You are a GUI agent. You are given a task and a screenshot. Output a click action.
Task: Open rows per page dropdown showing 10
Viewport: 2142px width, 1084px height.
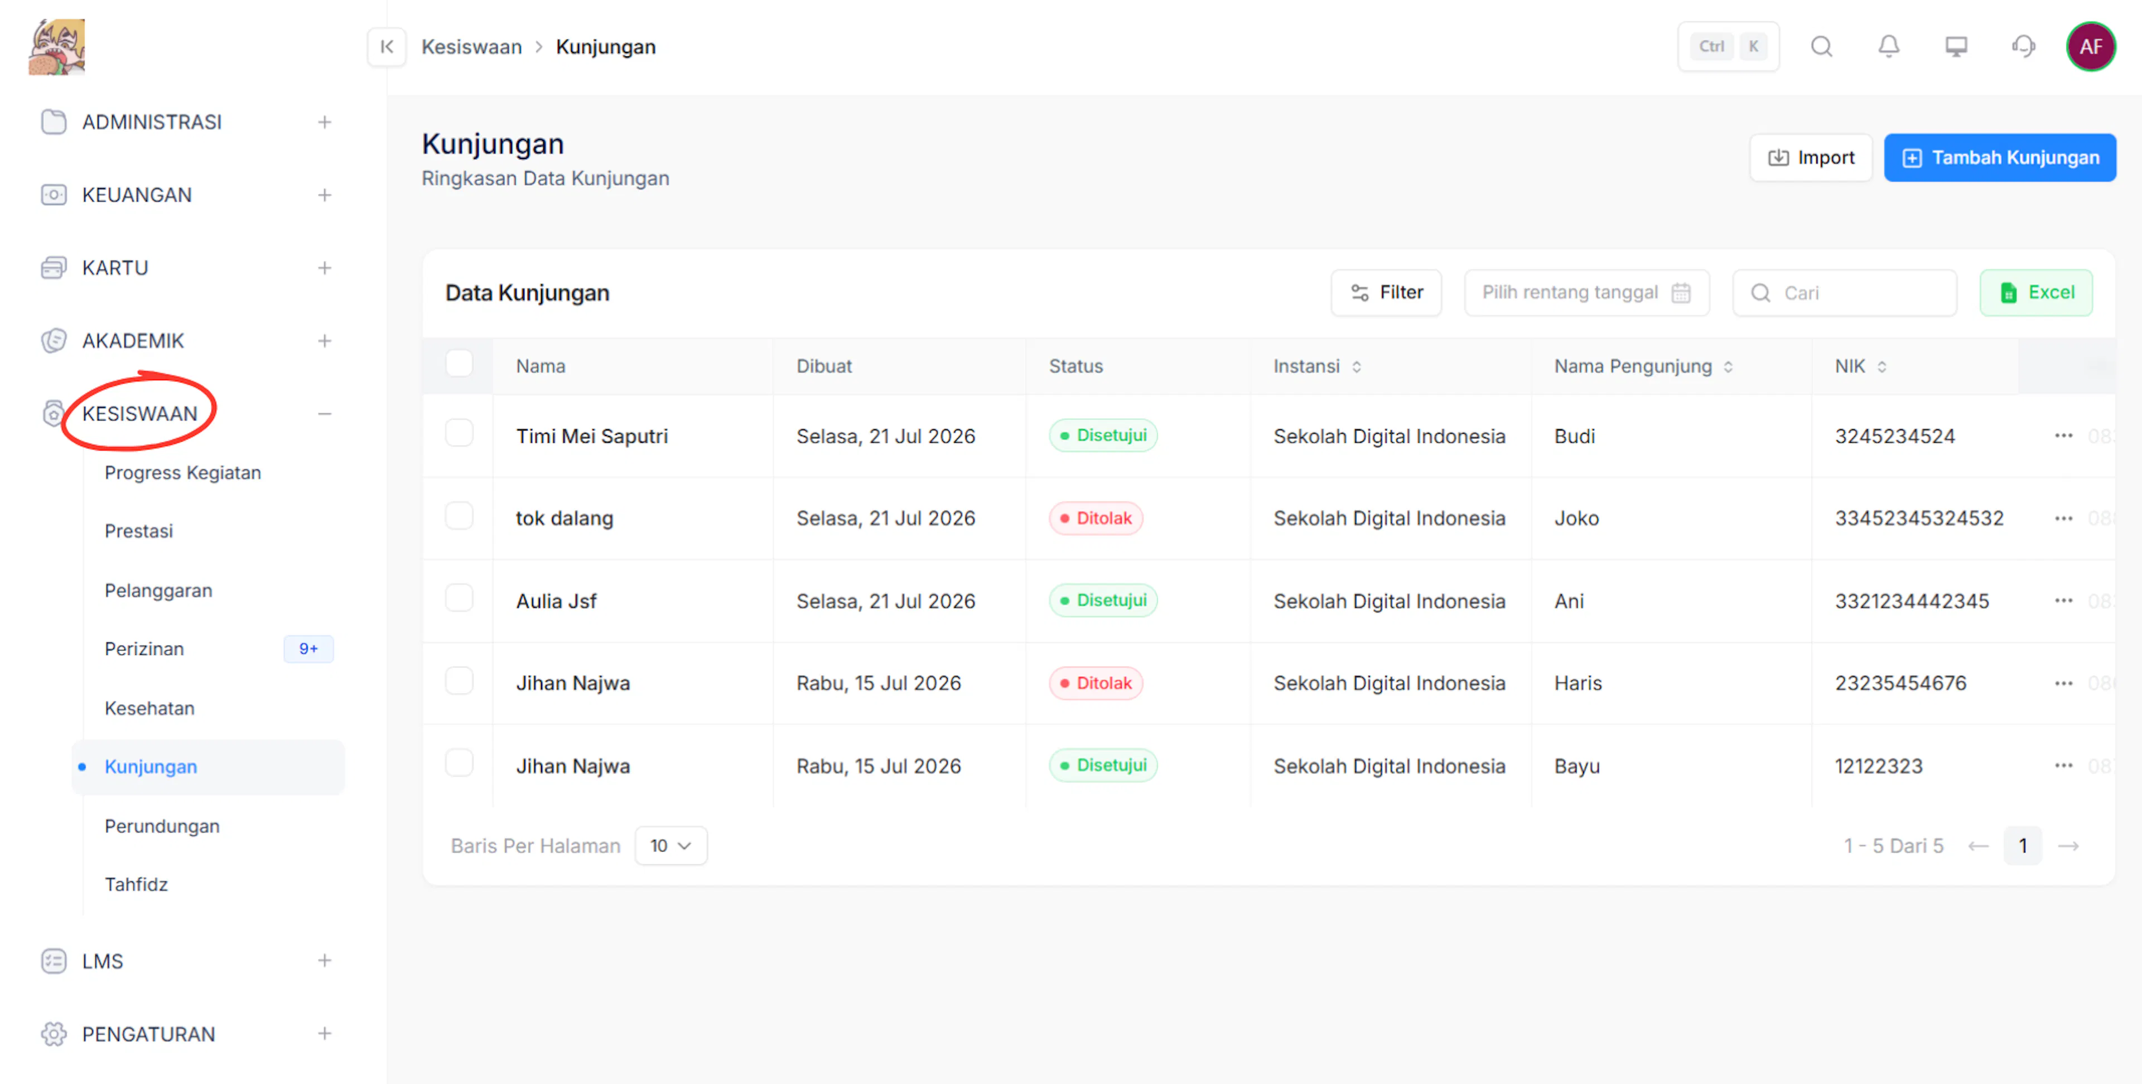tap(670, 846)
